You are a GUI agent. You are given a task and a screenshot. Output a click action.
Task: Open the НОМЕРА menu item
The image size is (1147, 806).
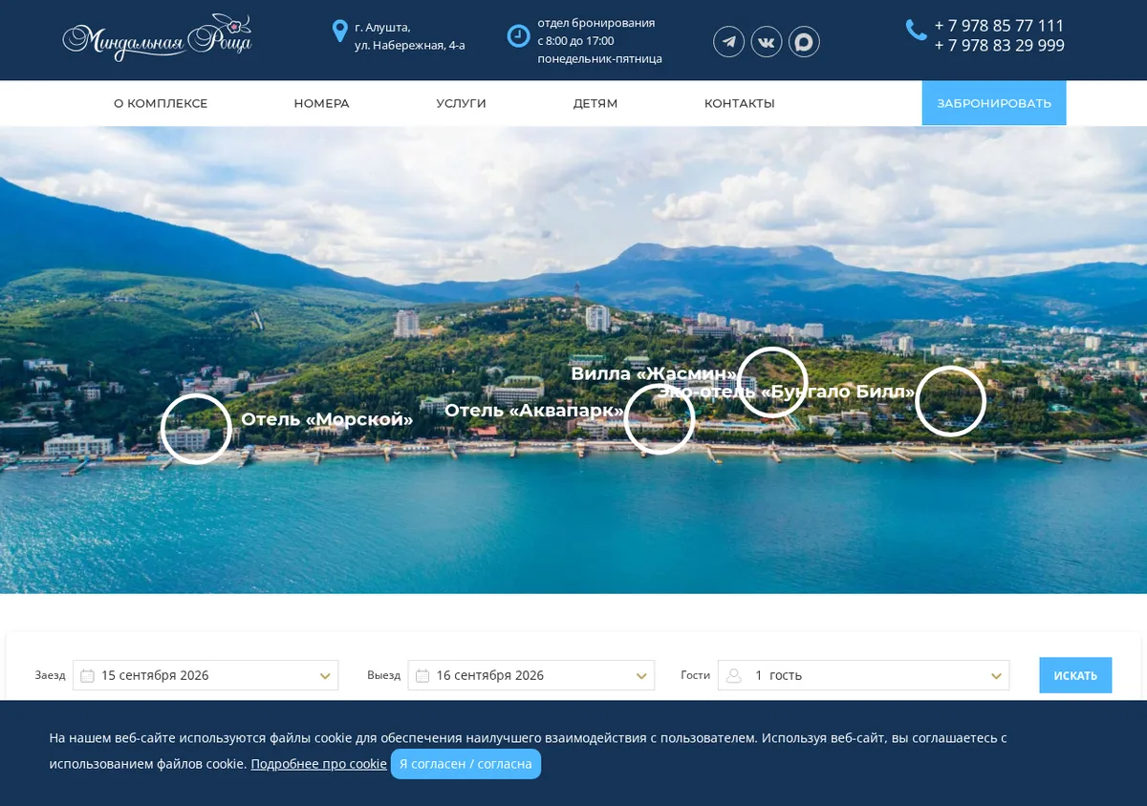[x=321, y=103]
